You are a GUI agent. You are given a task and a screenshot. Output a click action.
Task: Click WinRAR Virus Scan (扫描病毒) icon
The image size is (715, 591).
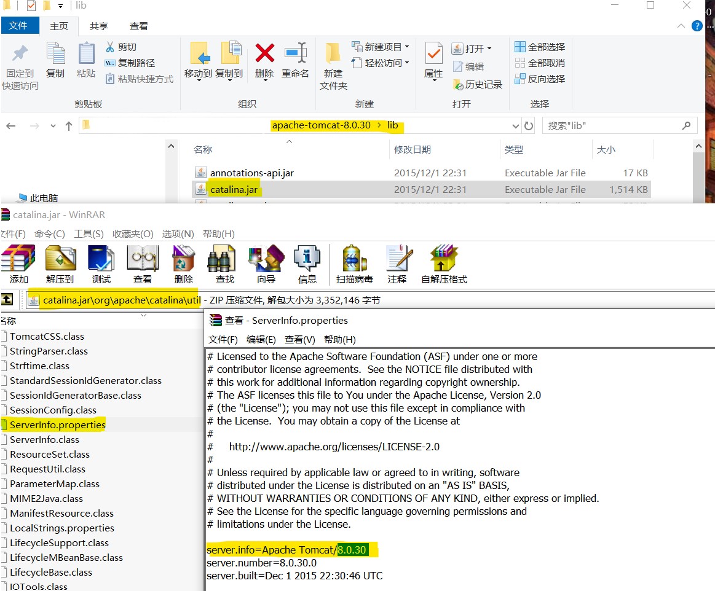point(354,264)
